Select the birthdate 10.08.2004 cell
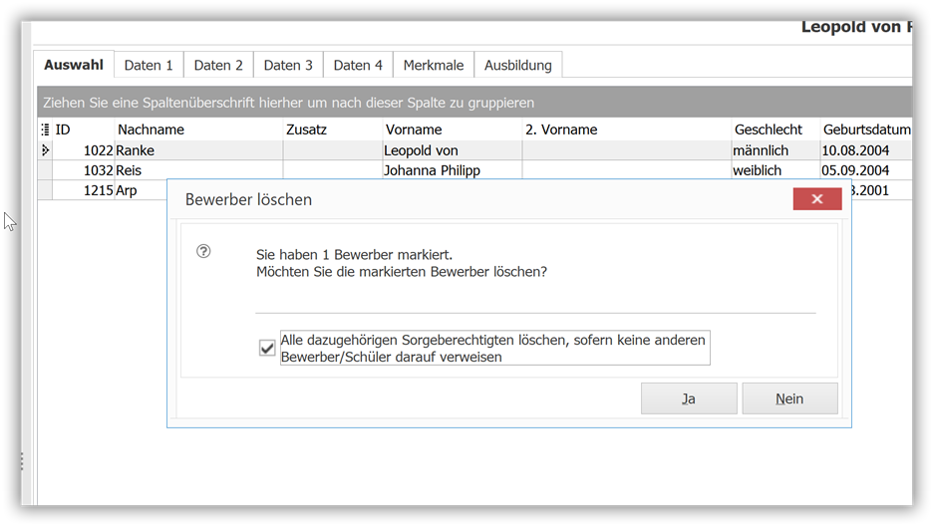 point(866,150)
